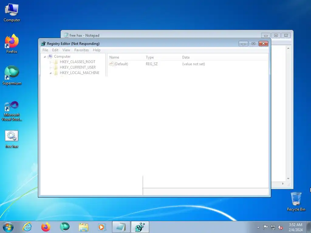
Task: Expand the HKEY_CURRENT_USER key
Action: pos(50,68)
